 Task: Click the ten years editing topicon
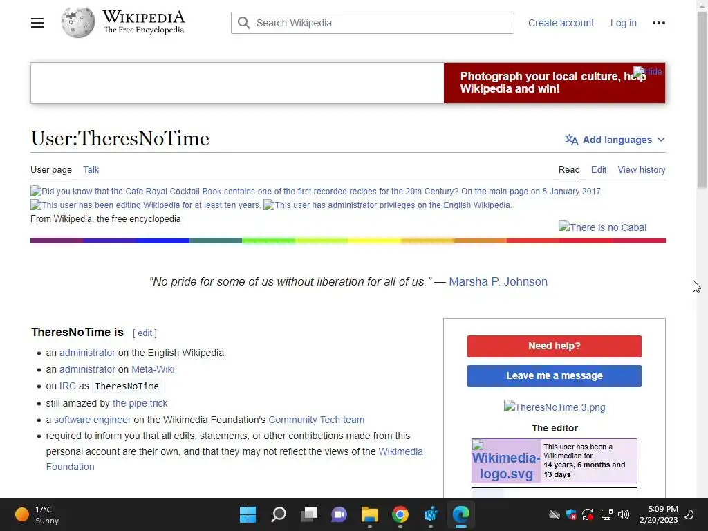145,205
